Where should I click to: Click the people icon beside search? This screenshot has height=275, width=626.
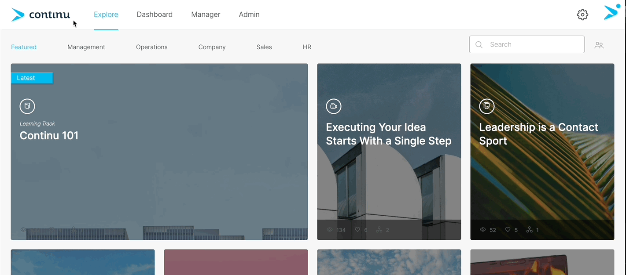[599, 45]
